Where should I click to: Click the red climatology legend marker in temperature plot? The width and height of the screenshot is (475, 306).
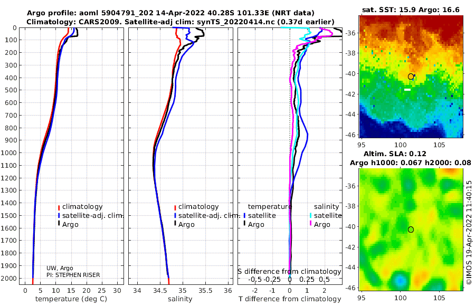[x=59, y=207]
